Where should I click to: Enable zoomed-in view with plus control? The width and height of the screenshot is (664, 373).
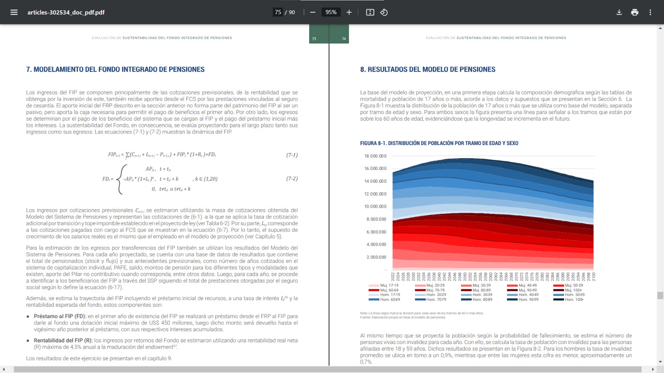click(x=349, y=12)
